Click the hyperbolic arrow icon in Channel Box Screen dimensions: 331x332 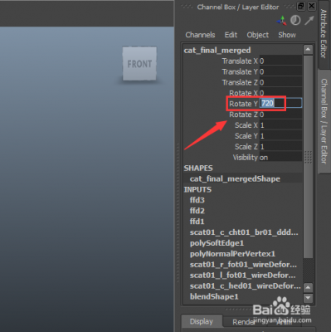[309, 20]
